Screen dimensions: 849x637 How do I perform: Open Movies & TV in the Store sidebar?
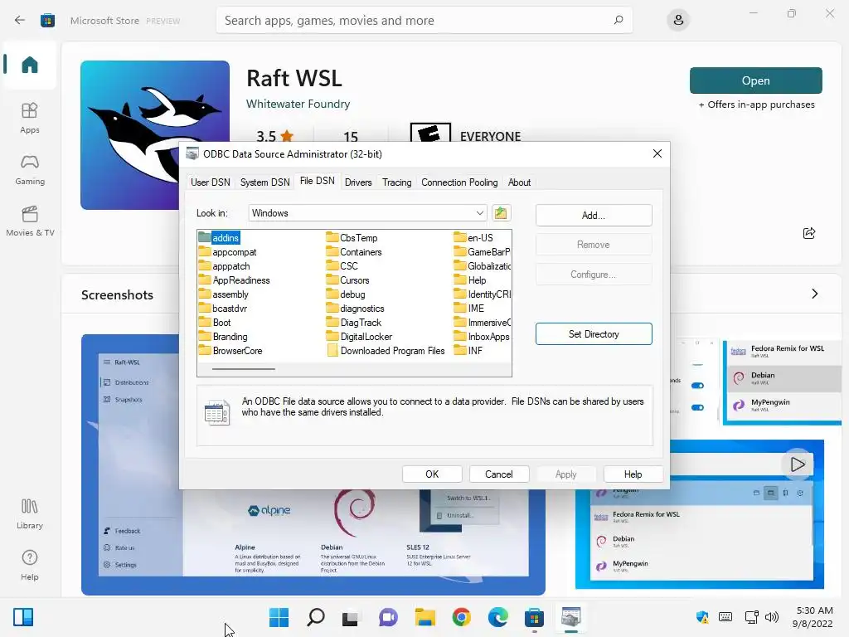point(30,221)
